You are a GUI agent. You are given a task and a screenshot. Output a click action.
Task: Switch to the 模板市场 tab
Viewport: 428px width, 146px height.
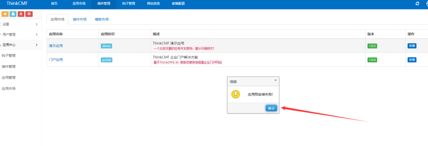tap(102, 19)
